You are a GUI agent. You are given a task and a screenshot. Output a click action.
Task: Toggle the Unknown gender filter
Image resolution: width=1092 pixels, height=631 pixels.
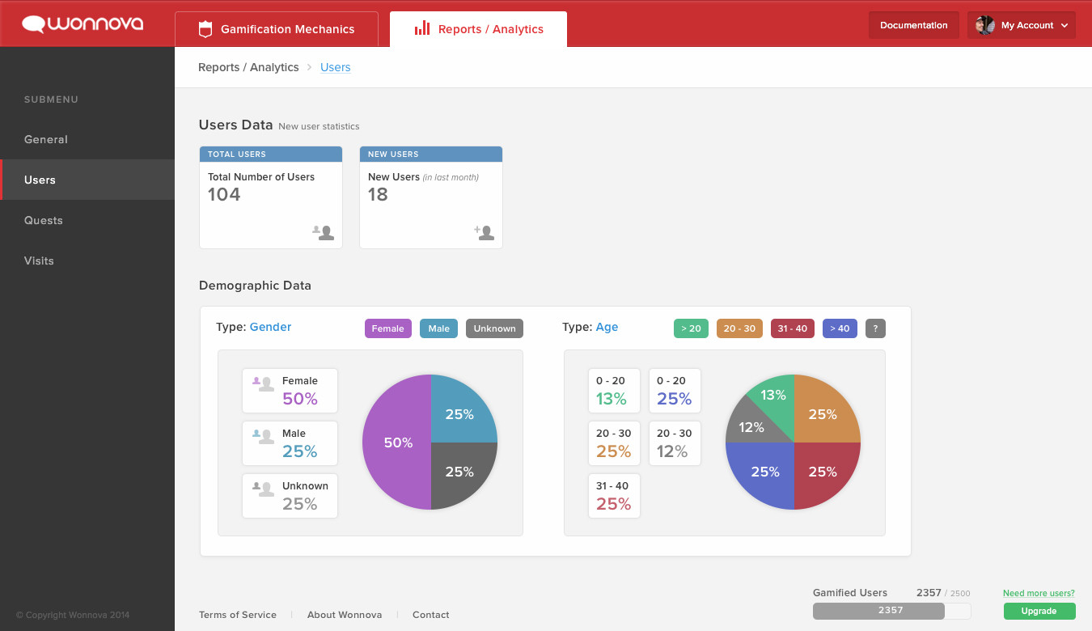pyautogui.click(x=495, y=328)
